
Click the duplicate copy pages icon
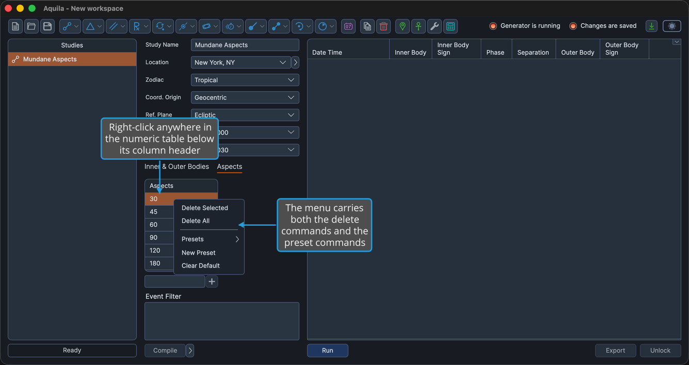tap(367, 26)
